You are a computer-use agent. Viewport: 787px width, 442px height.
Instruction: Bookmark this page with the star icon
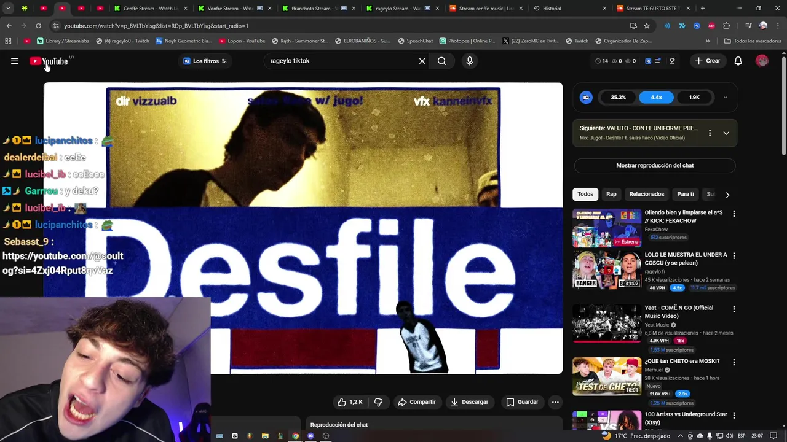(647, 26)
